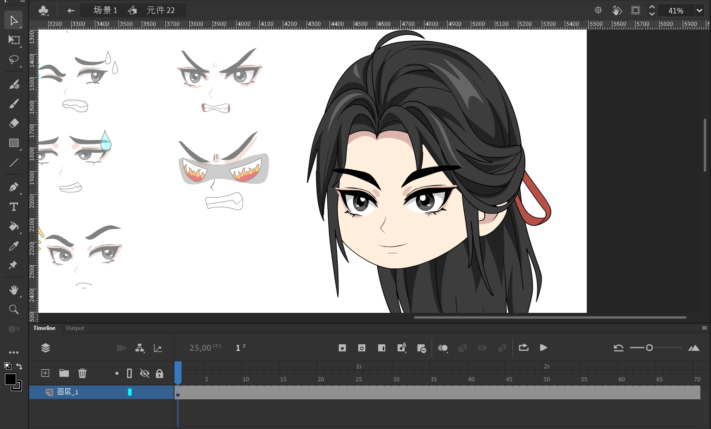
Task: Toggle outline view for all layers
Action: [130, 373]
